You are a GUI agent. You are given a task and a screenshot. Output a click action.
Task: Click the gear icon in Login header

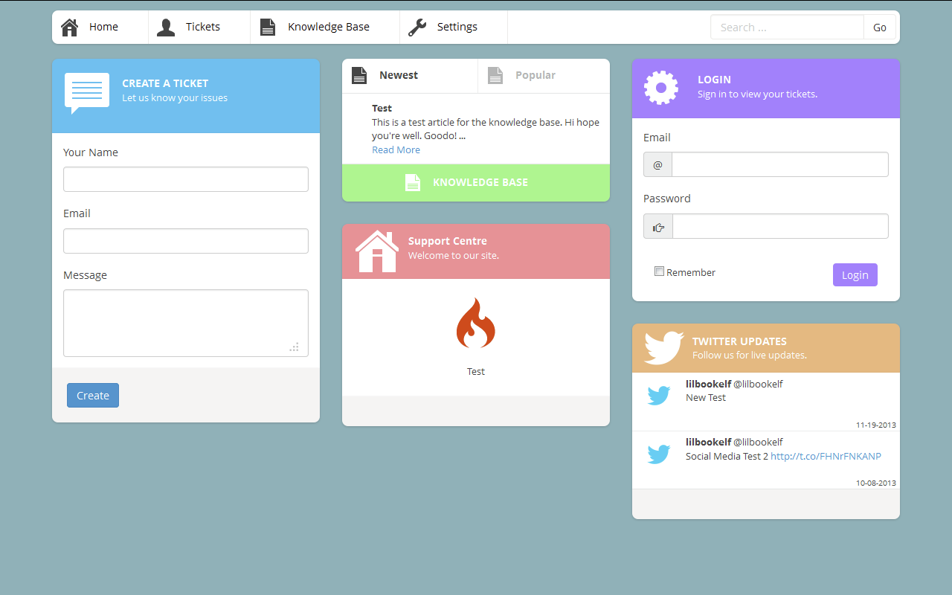661,88
